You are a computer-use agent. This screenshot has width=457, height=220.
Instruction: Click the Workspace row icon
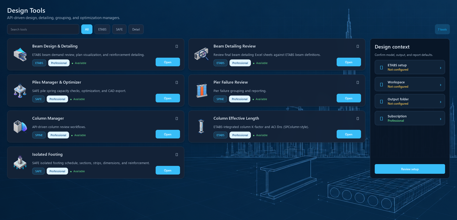pos(381,85)
